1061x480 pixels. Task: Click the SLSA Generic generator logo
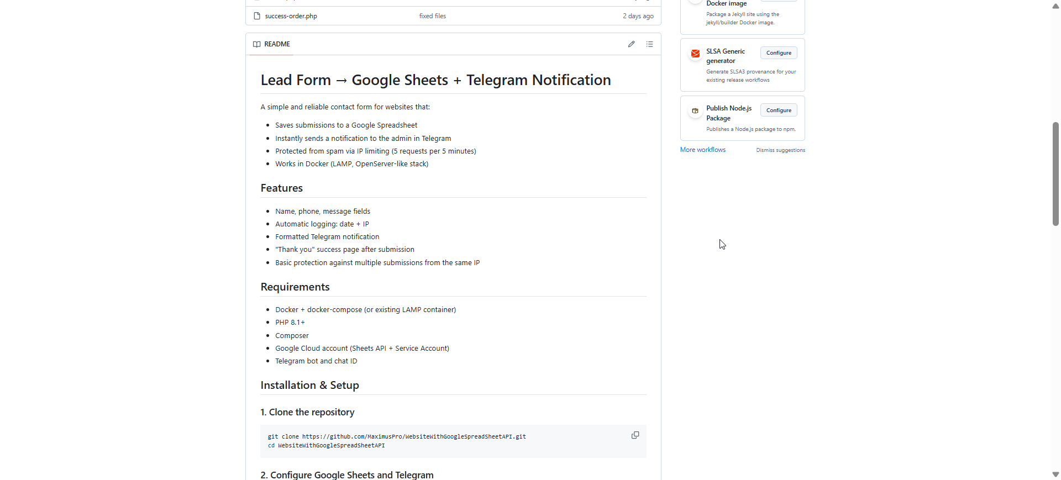(x=695, y=54)
